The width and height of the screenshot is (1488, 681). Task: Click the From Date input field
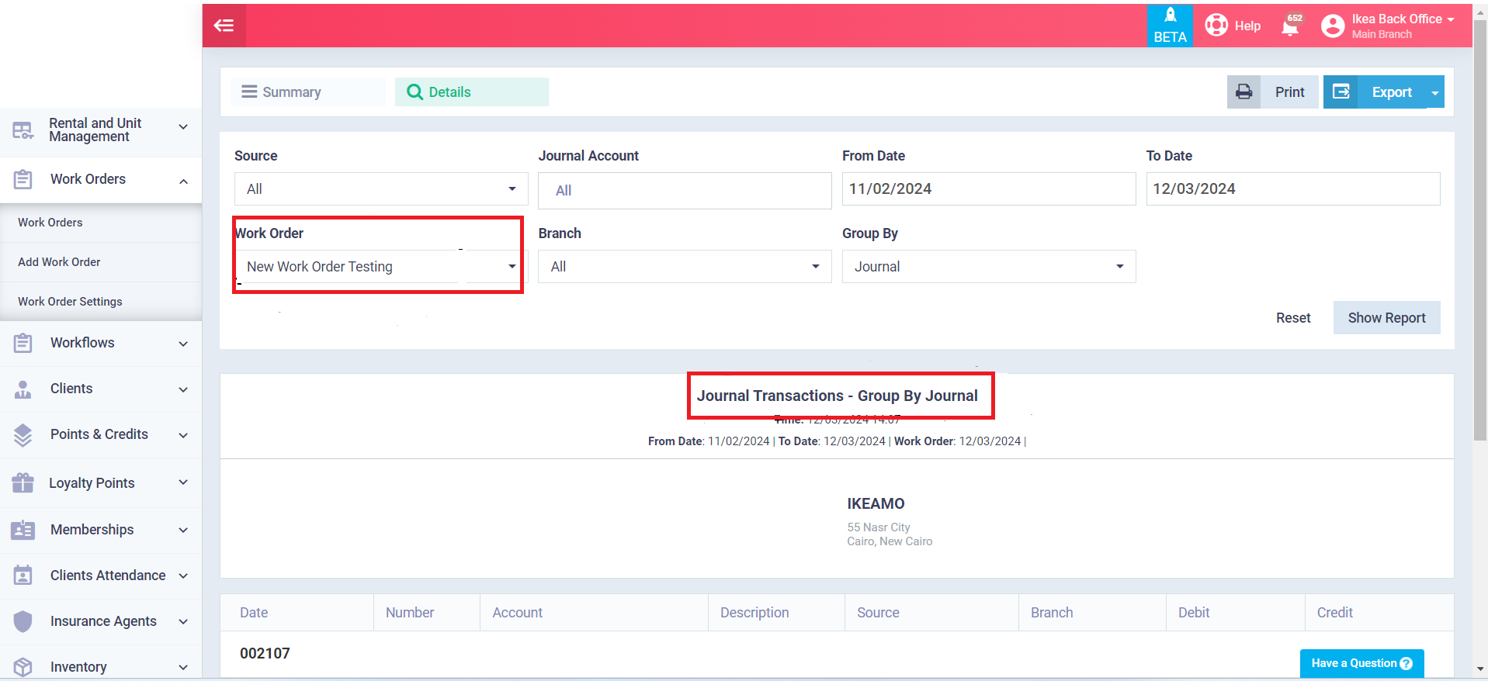988,189
